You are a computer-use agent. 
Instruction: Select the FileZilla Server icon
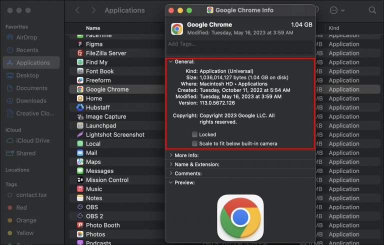(80, 53)
